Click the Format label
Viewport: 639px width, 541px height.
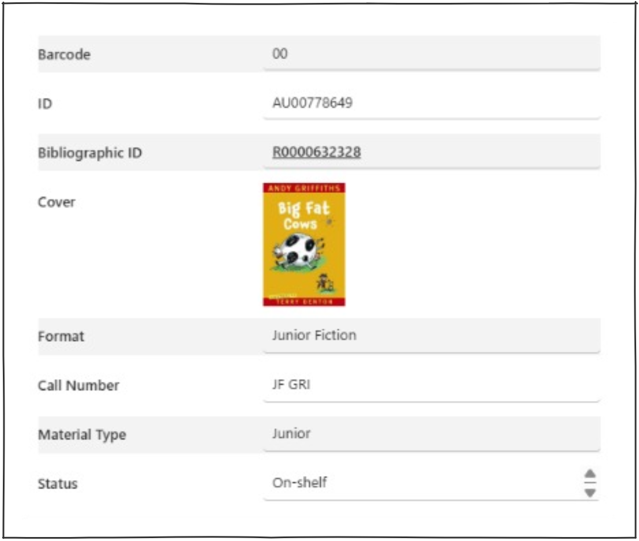(x=61, y=337)
